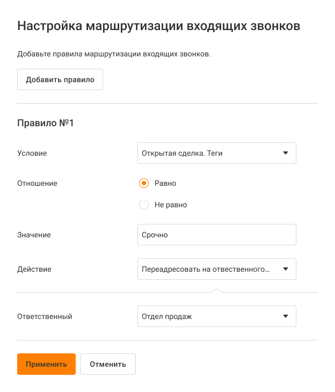Click the Ответственный field label
Image resolution: width=335 pixels, height=392 pixels.
[45, 316]
